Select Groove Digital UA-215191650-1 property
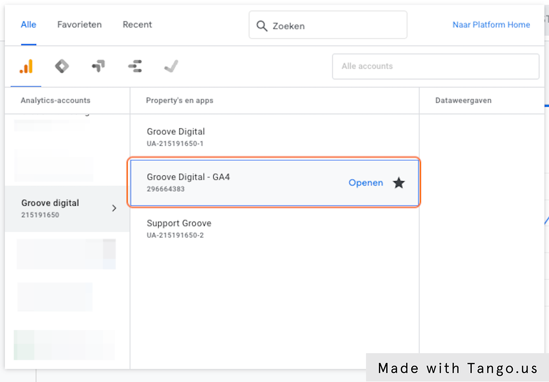 (274, 137)
